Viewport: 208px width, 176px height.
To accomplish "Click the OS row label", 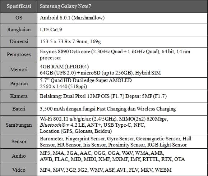I will pos(19,18).
